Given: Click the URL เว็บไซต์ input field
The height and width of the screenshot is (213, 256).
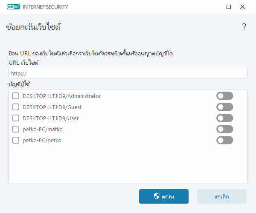Looking at the screenshot, I should coord(128,73).
